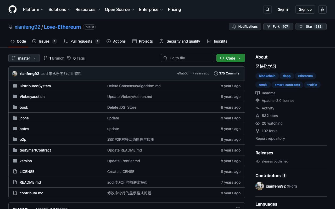Switch to the Security and quality tab
This screenshot has height=209, width=335.
click(x=180, y=41)
